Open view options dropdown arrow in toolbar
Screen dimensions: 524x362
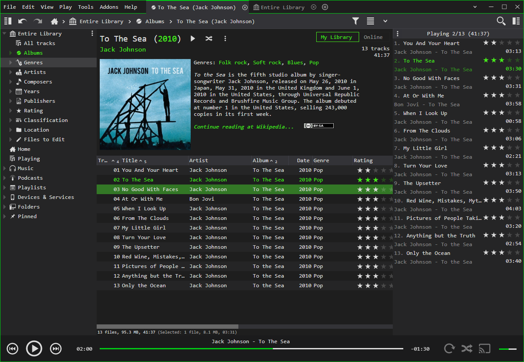385,21
